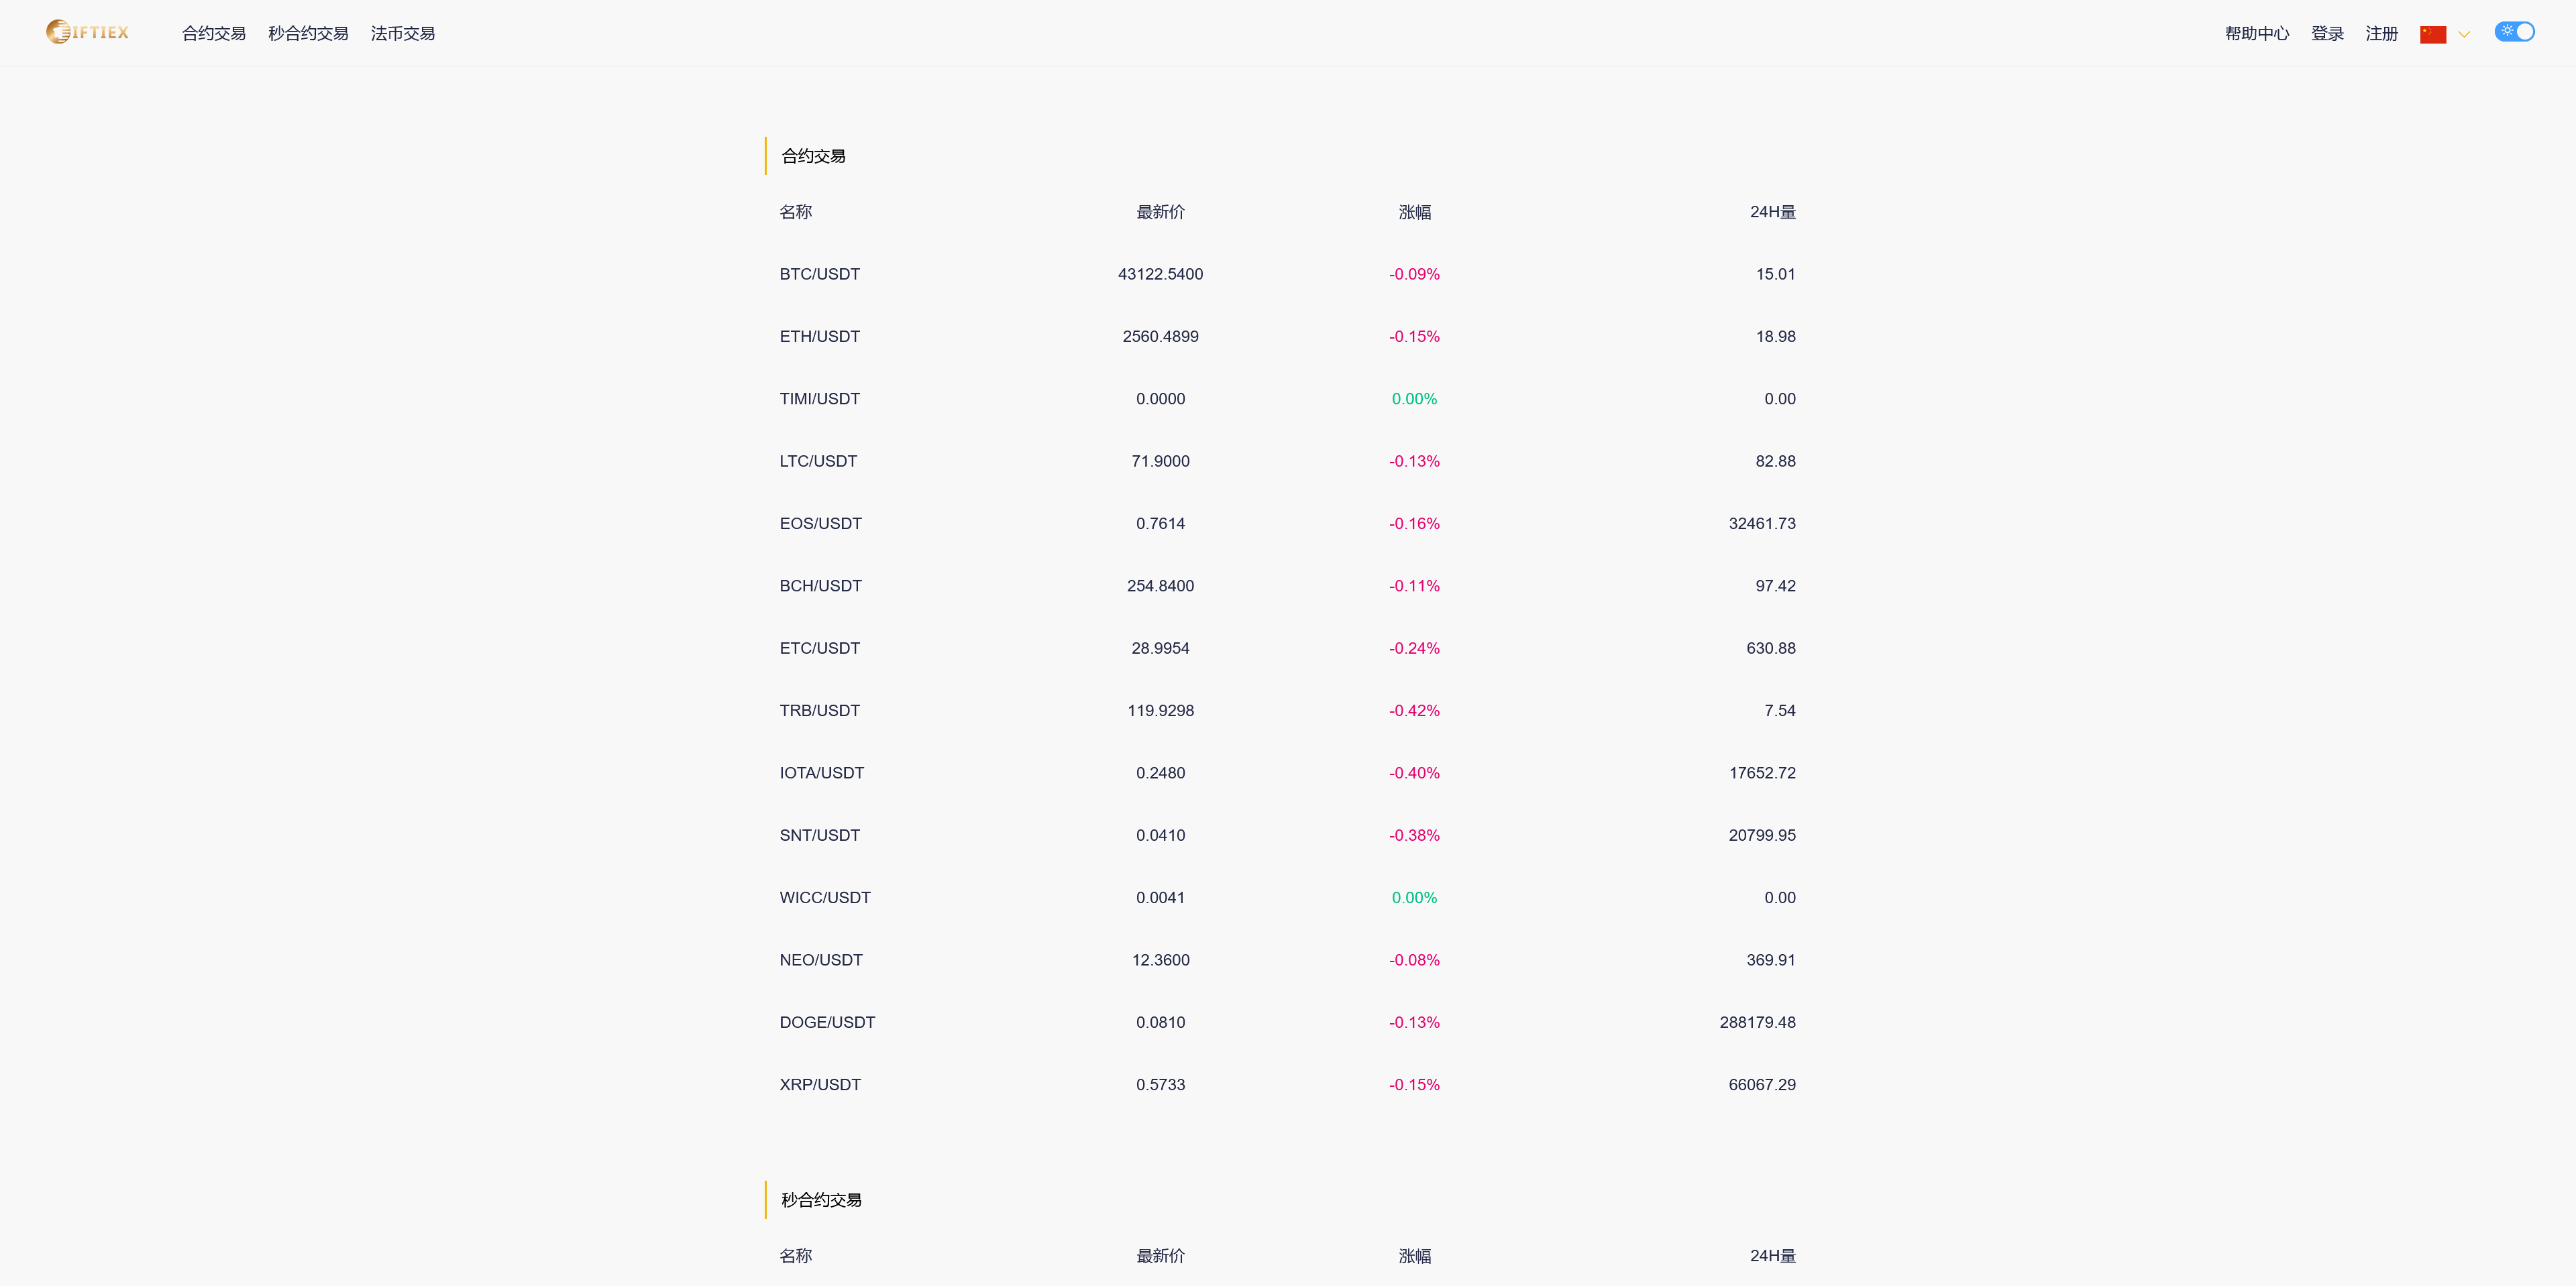This screenshot has width=2576, height=1286.
Task: Open the ETH/USDT pair
Action: pos(820,337)
